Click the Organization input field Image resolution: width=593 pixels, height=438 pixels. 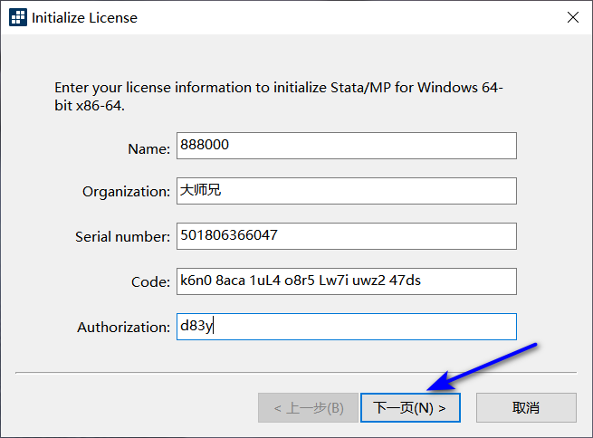tap(347, 191)
